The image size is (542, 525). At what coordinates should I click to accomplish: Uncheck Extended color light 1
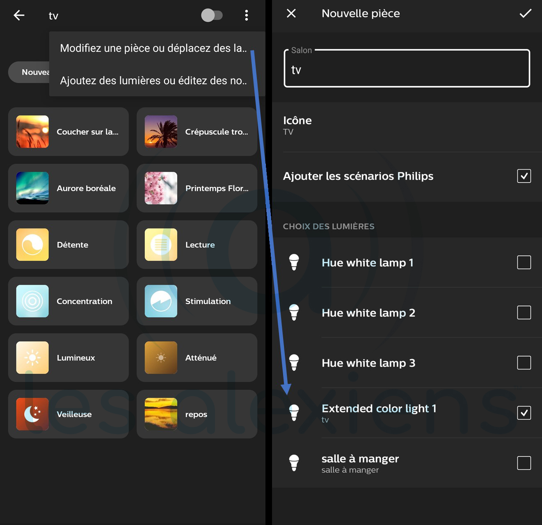click(x=524, y=413)
